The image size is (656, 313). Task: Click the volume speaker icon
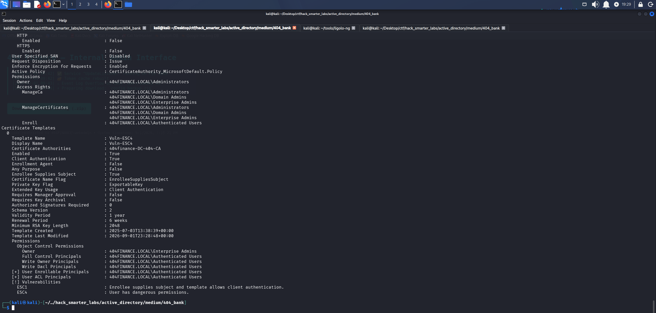point(595,4)
